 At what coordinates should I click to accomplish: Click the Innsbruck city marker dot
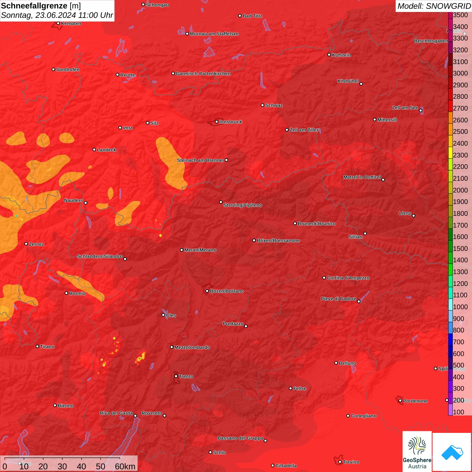pos(216,122)
